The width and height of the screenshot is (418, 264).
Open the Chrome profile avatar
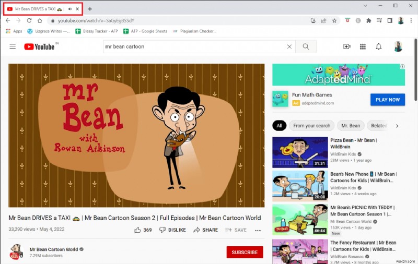401,20
